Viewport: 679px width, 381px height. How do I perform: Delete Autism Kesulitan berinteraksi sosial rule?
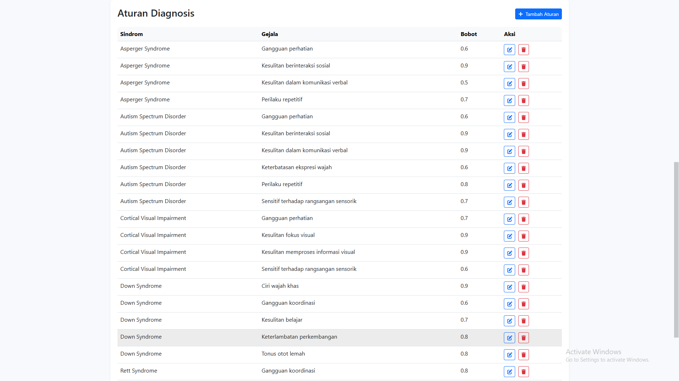click(x=524, y=135)
